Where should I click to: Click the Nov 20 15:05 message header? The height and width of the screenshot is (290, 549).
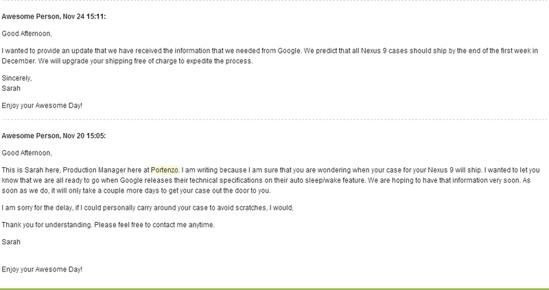click(x=54, y=136)
